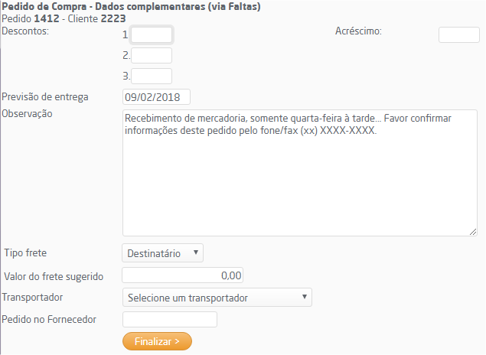The width and height of the screenshot is (486, 355).
Task: Focus the second discount field
Action: [x=152, y=55]
